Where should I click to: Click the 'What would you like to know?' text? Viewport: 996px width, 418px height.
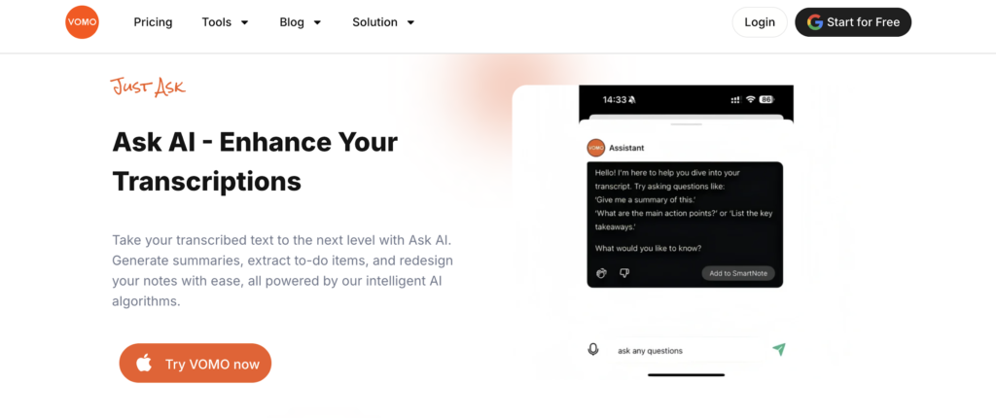tap(648, 249)
